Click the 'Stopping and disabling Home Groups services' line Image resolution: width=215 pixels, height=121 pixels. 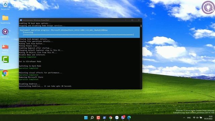click(x=42, y=26)
